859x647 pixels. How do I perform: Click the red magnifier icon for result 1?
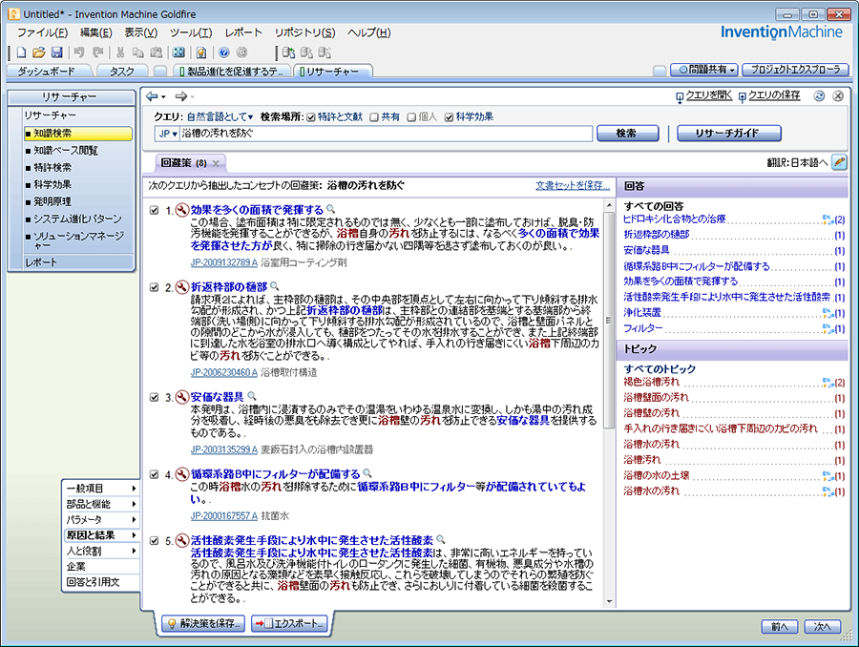coord(182,210)
